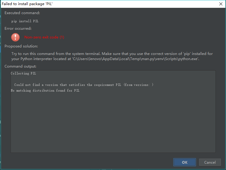
Task: Click the 'No matching distribution found' line
Action: pyautogui.click(x=45, y=90)
